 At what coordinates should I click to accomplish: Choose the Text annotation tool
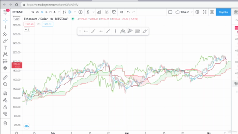click(5, 48)
